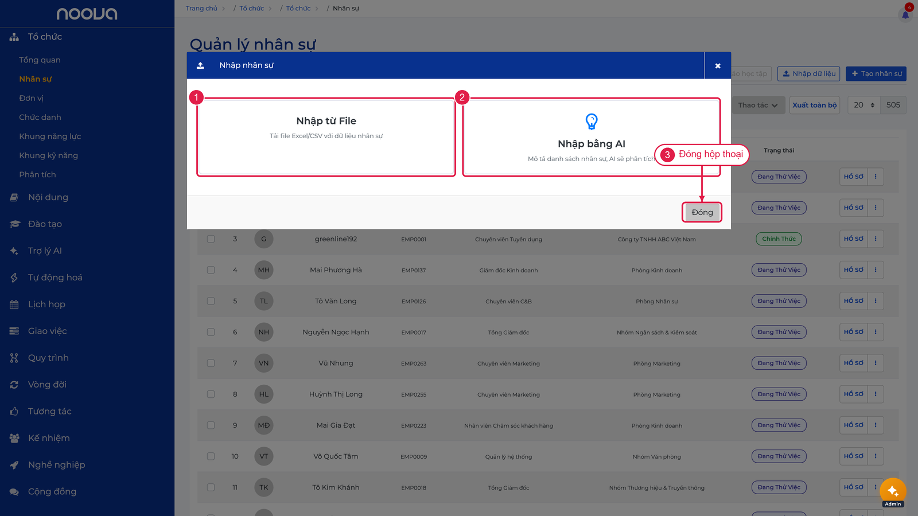Open three-dot menu for Mai Phương Hà
Image resolution: width=918 pixels, height=516 pixels.
[x=876, y=270]
